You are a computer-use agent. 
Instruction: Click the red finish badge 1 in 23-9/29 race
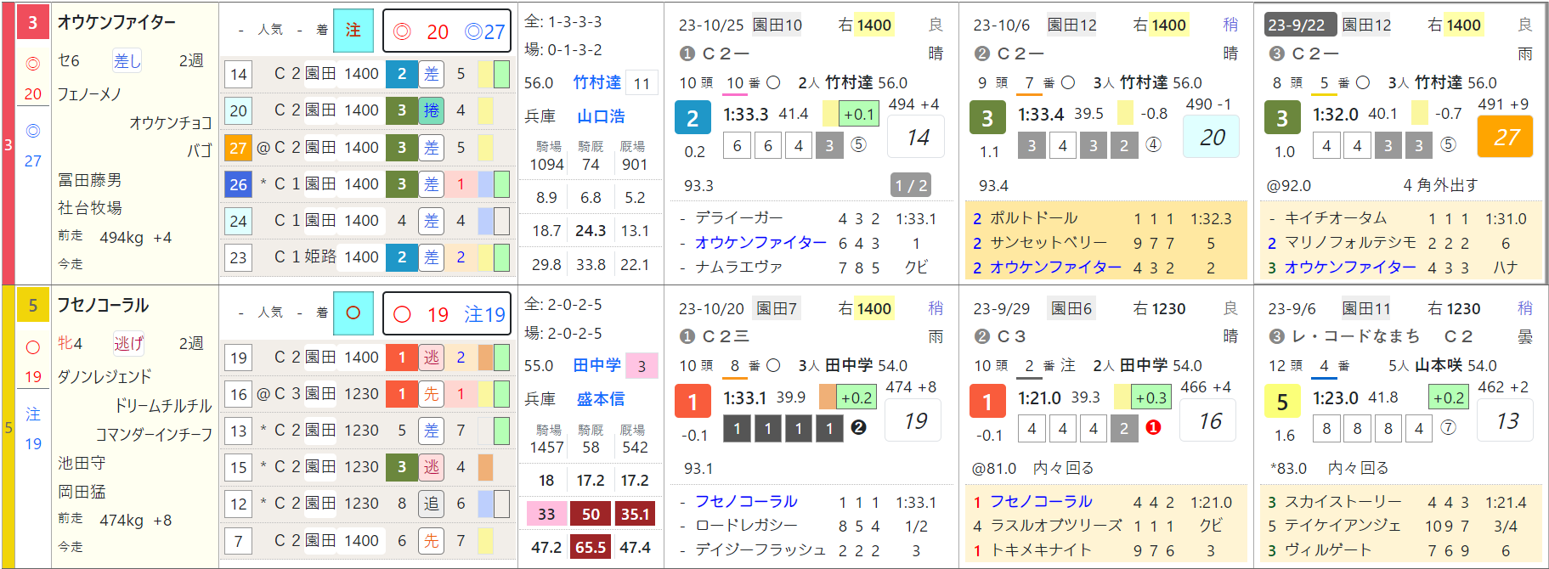[x=987, y=402]
